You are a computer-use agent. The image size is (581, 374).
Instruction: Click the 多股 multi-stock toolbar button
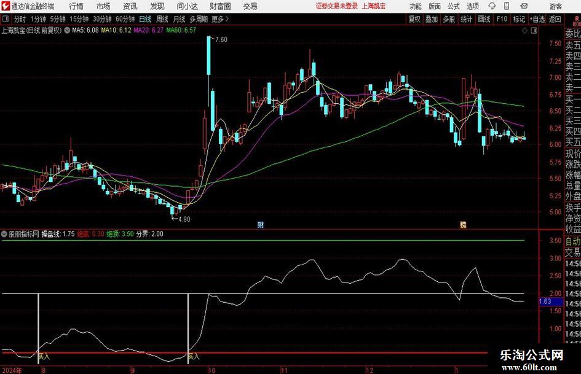tap(449, 19)
